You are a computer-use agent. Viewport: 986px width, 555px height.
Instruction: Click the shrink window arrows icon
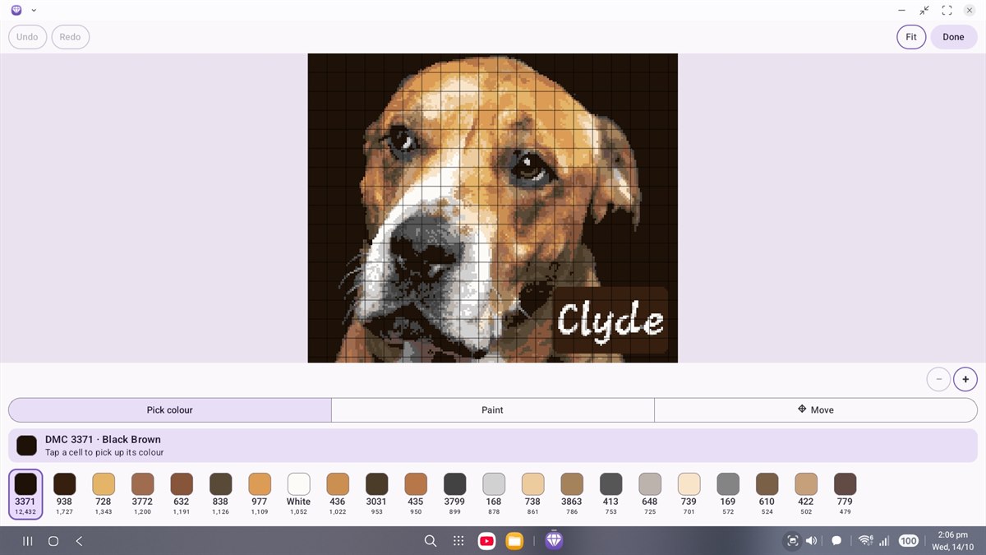click(x=924, y=11)
